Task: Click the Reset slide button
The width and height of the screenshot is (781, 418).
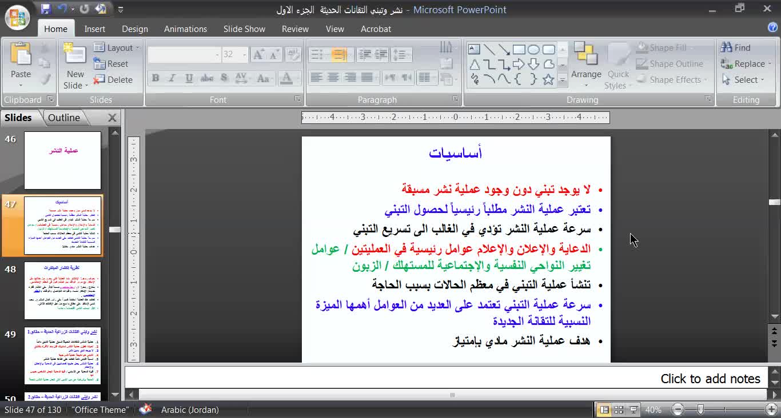Action: point(111,64)
